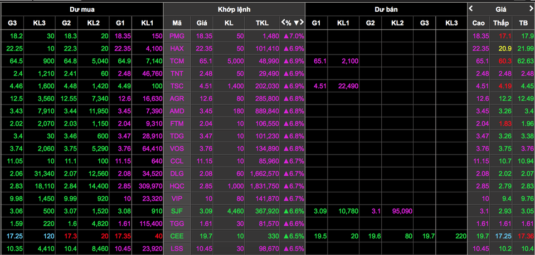Click TCM matched volume 5,000
The height and width of the screenshot is (255, 535).
coord(235,61)
